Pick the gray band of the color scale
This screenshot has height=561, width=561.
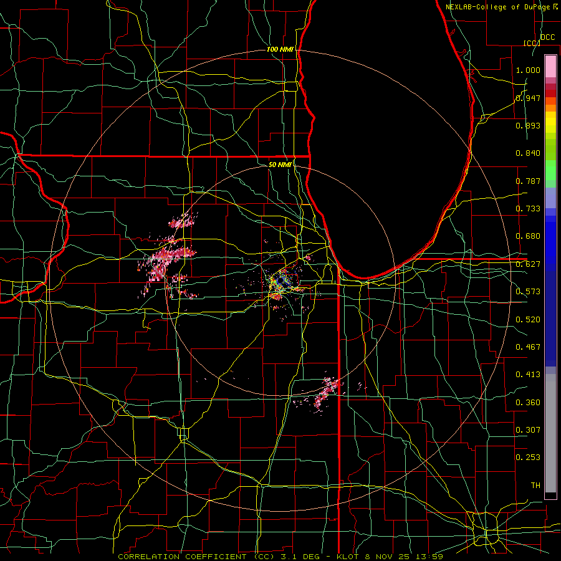tap(550, 433)
